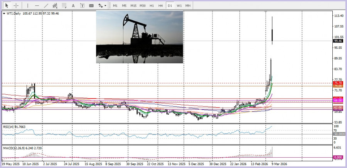The image size is (347, 168).
Task: Enable the H4 timeframe
Action: coord(160,6)
